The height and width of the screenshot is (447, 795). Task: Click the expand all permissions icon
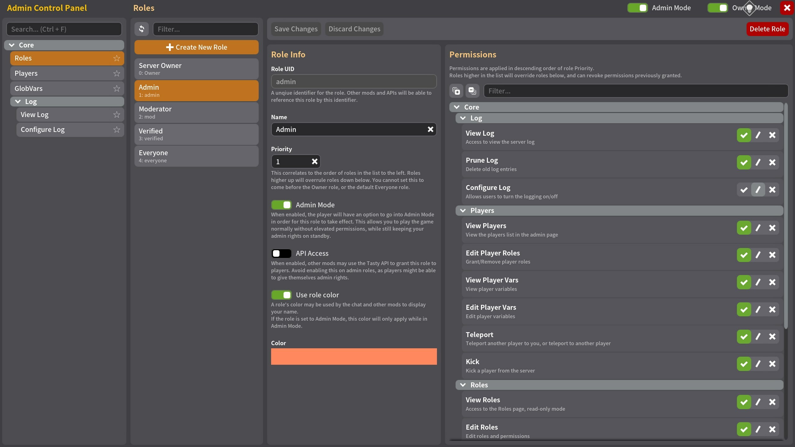point(456,91)
